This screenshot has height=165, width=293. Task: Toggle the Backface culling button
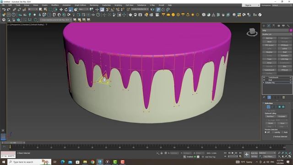click(x=271, y=116)
